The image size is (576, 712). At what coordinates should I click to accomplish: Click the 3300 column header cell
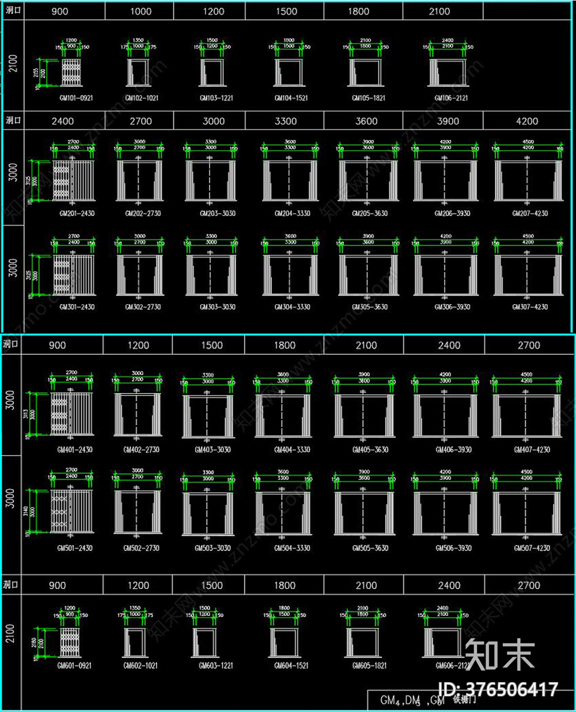[286, 121]
